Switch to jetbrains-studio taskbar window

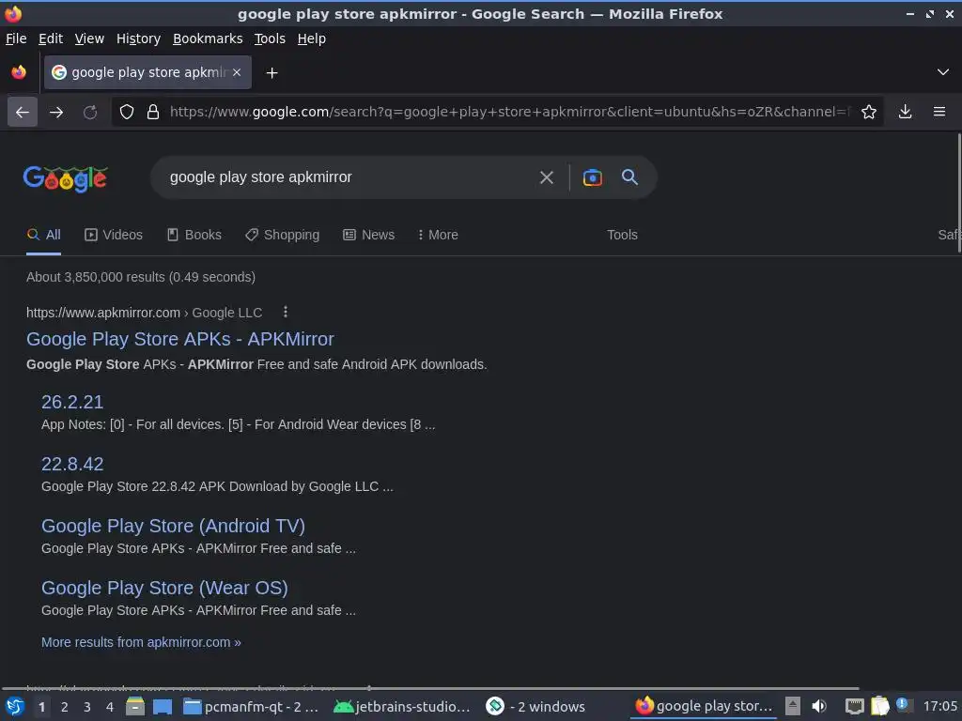(402, 706)
